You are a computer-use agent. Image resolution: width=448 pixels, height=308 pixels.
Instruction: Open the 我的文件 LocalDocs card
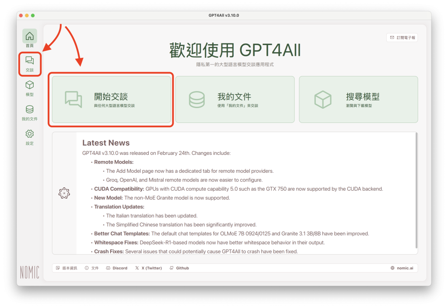[235, 99]
